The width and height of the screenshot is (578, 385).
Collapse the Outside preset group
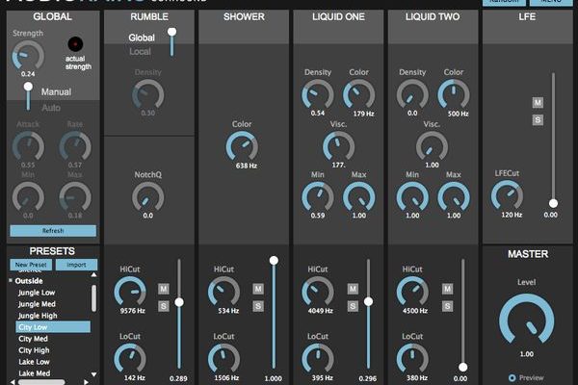click(12, 281)
